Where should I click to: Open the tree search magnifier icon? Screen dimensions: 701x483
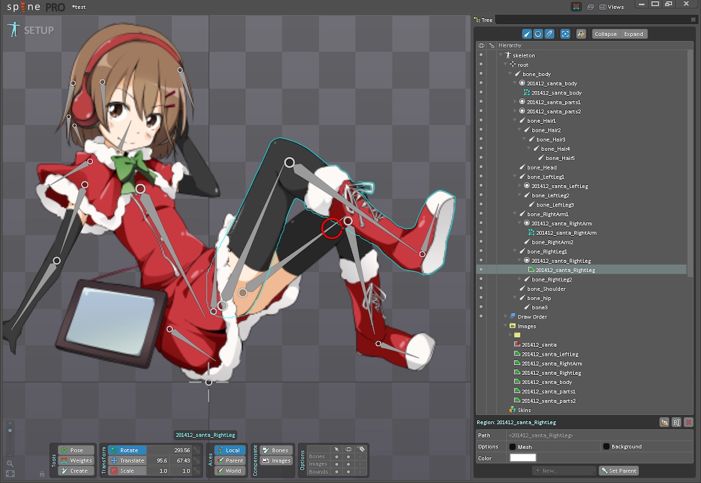click(x=581, y=34)
